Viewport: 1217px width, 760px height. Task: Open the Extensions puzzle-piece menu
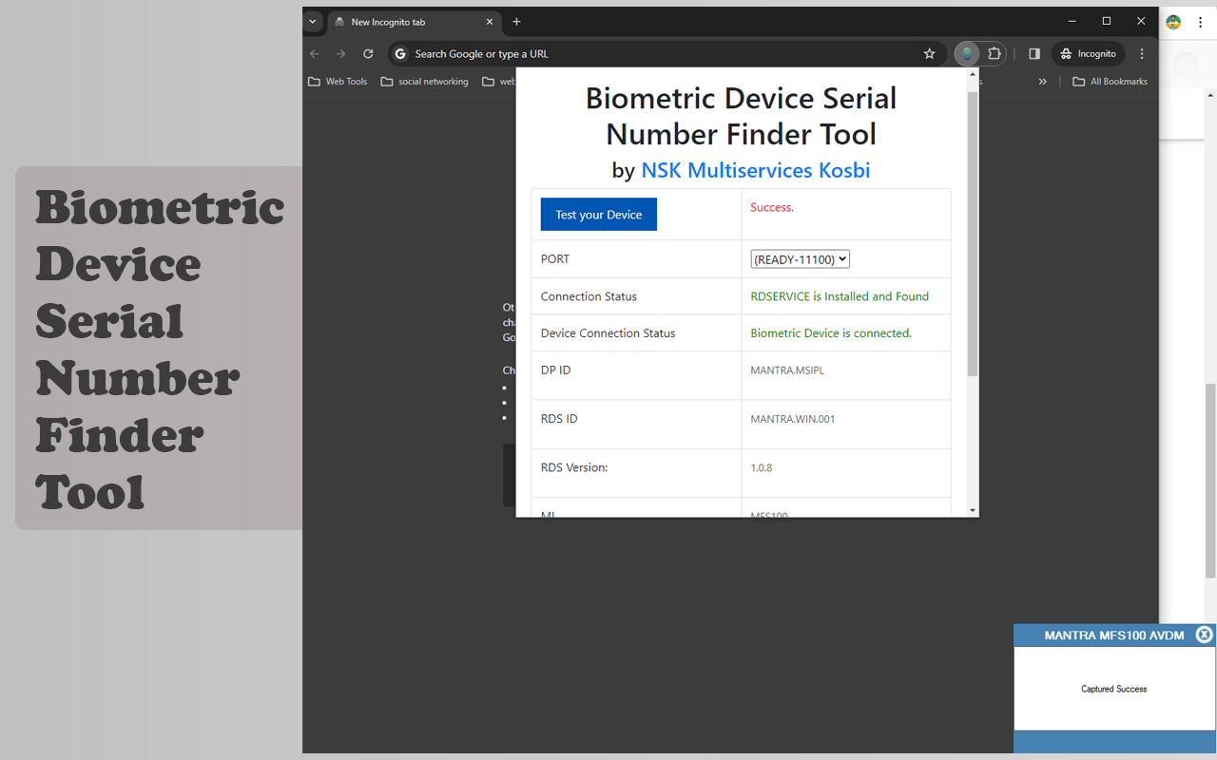[x=995, y=53]
